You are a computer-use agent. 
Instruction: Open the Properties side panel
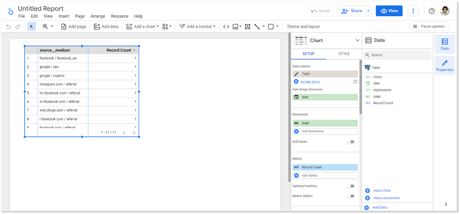click(445, 66)
